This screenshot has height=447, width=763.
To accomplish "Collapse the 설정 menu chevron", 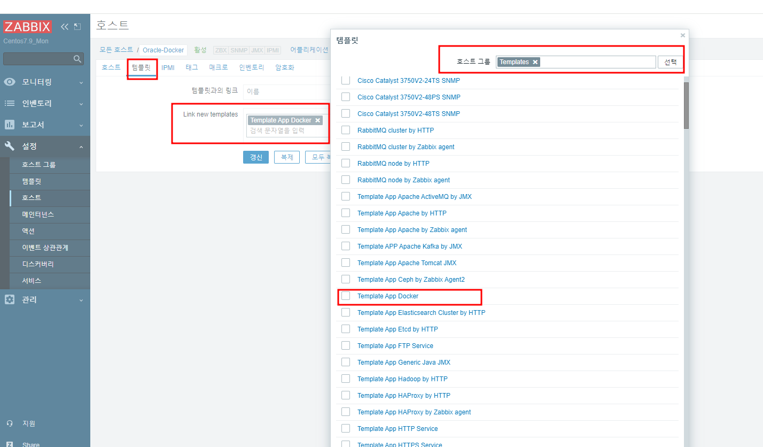I will (x=81, y=147).
